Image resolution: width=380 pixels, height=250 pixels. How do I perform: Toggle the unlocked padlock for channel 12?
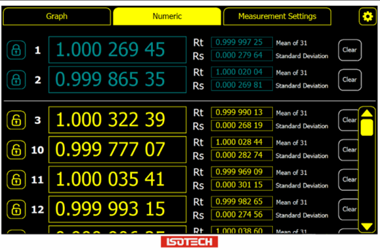pyautogui.click(x=16, y=209)
